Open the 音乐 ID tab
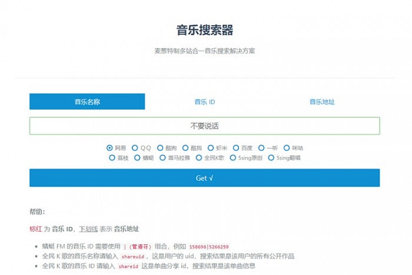This screenshot has width=412, height=275. coord(205,102)
